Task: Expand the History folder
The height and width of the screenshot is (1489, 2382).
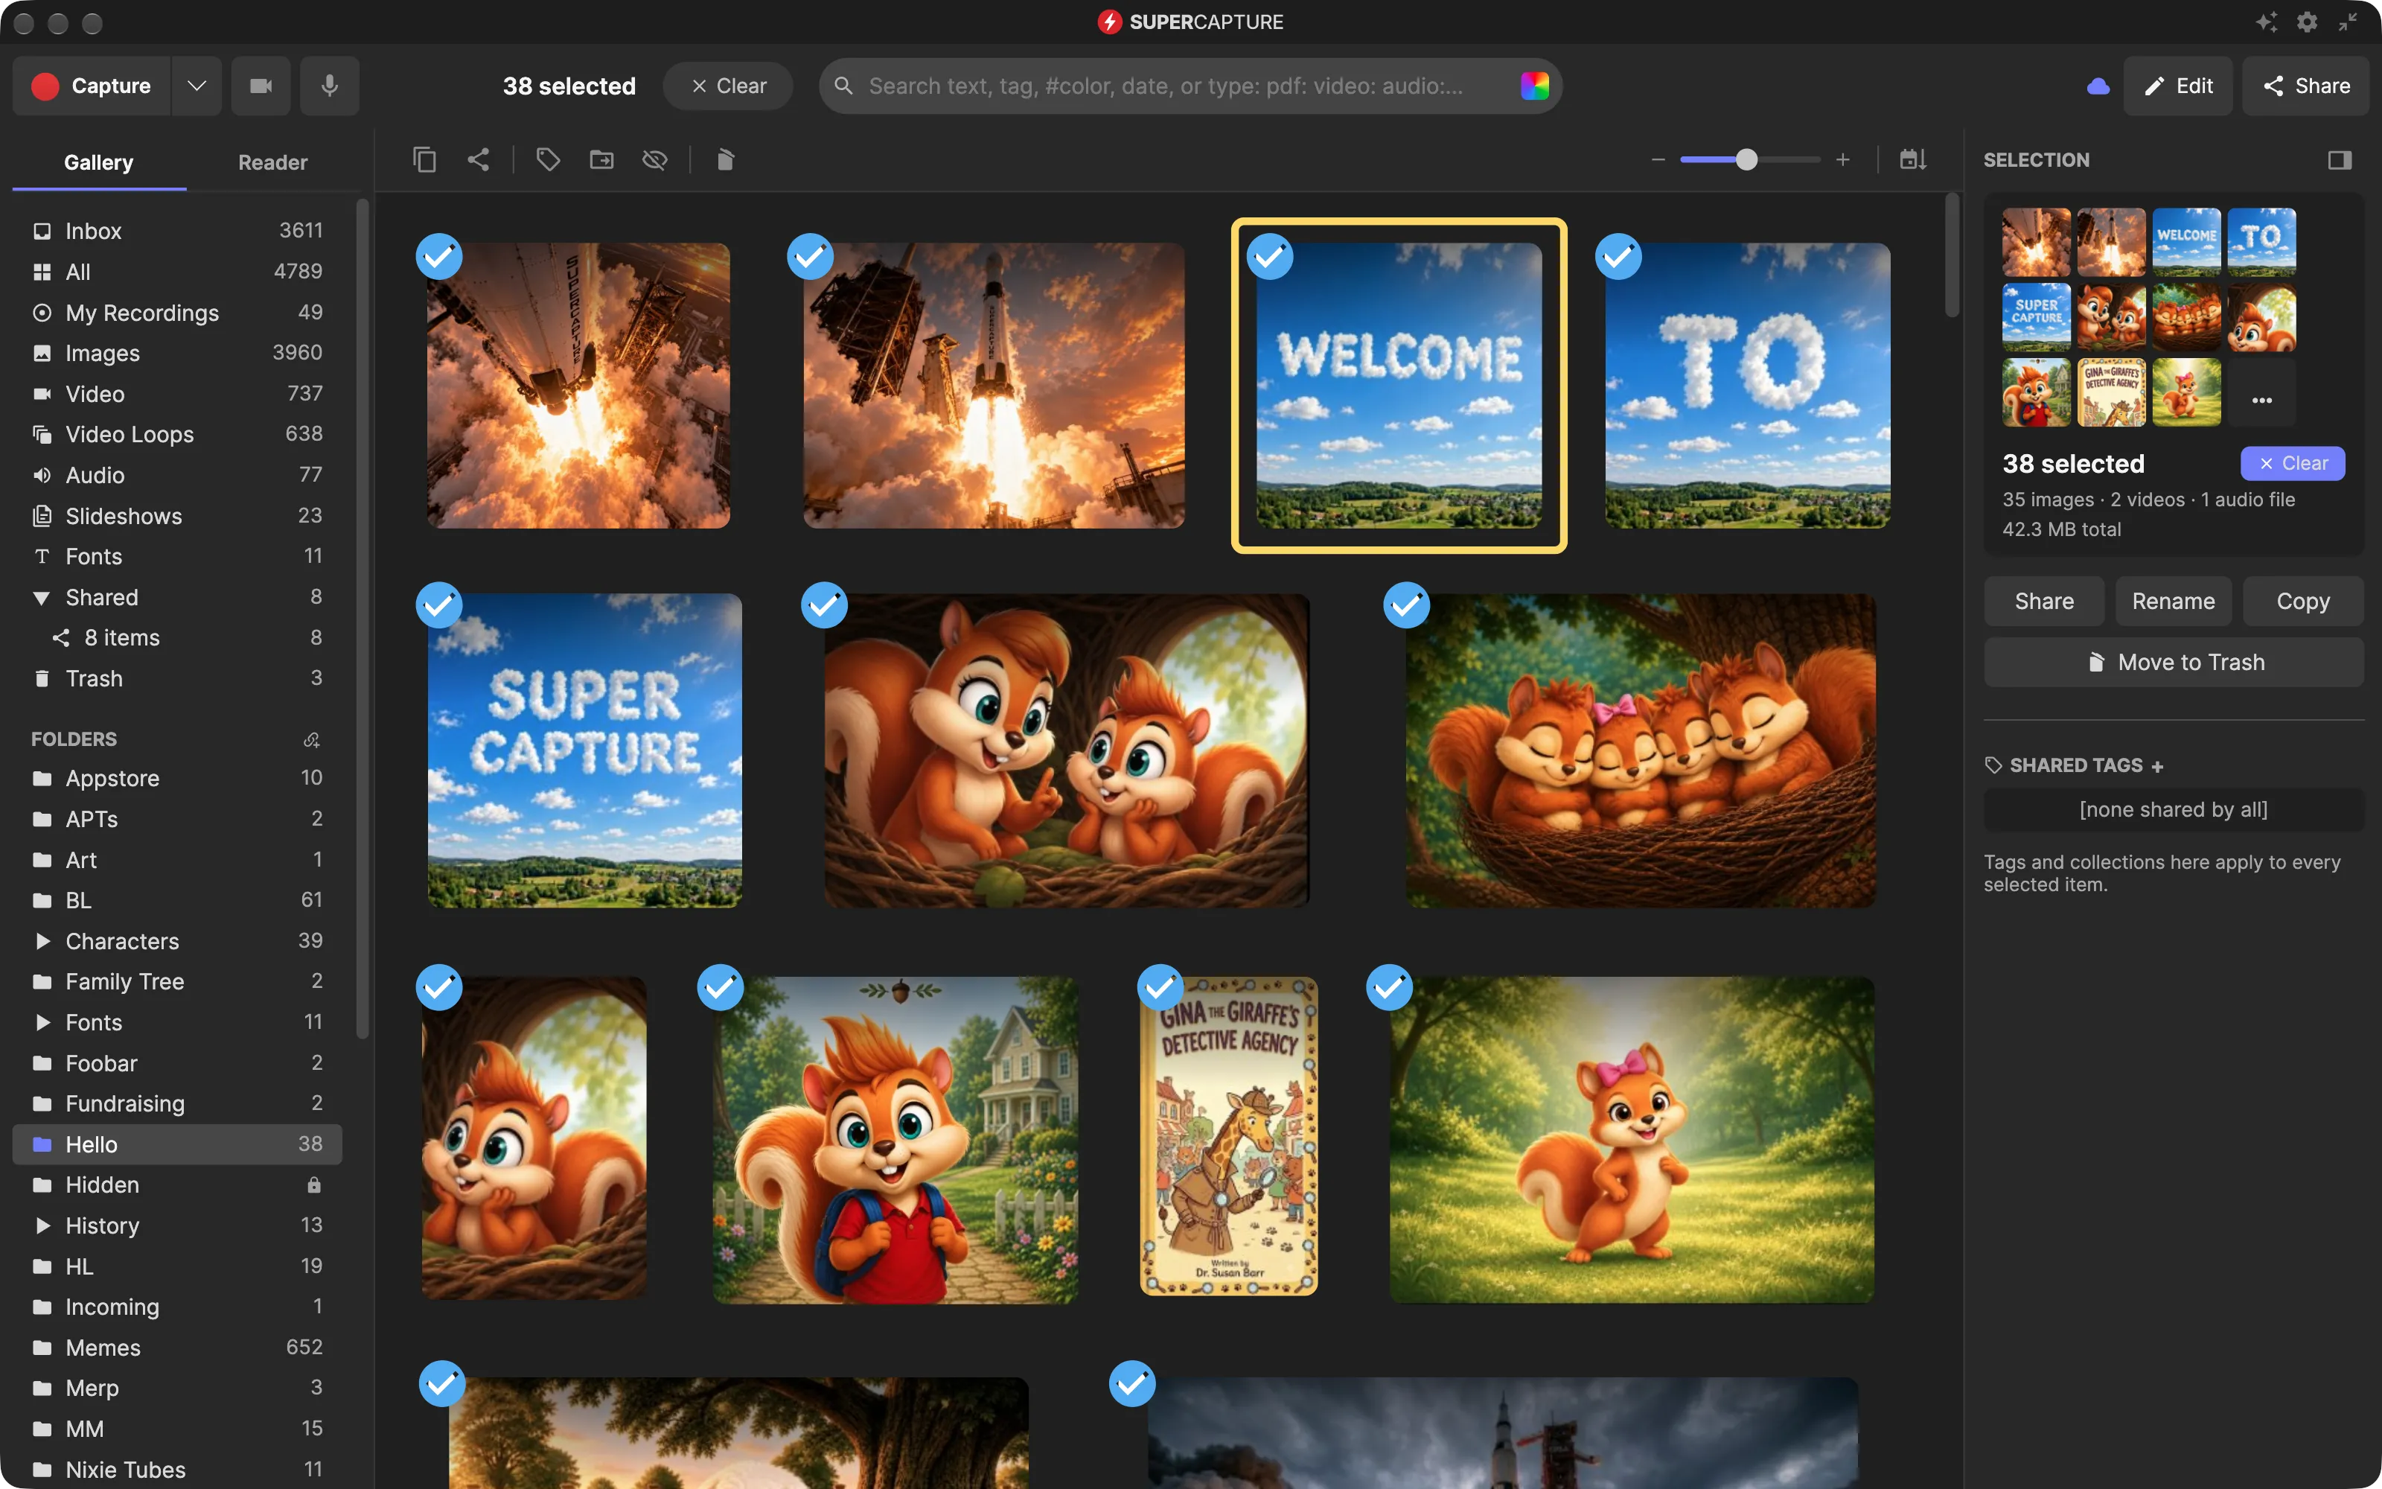Action: (x=42, y=1226)
